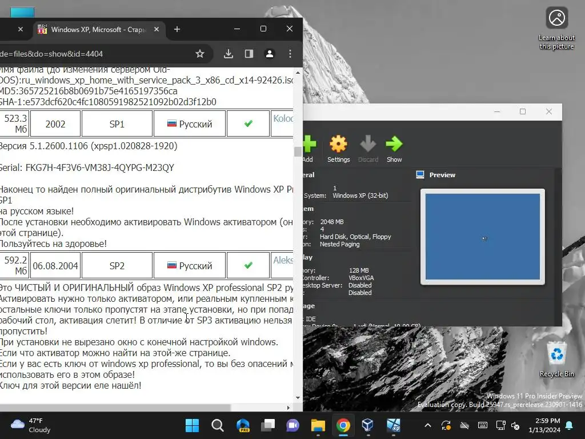Click muted speaker icon in tray
The height and width of the screenshot is (439, 585).
(515, 425)
